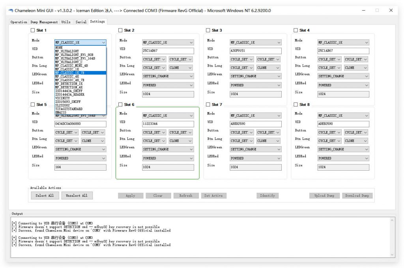Image resolution: width=404 pixels, height=268 pixels.
Task: Check the Slot 1 checkbox
Action: (32, 30)
